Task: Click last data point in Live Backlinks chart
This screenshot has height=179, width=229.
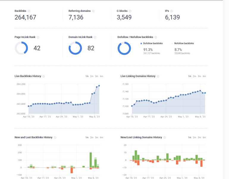Action: [x=99, y=86]
